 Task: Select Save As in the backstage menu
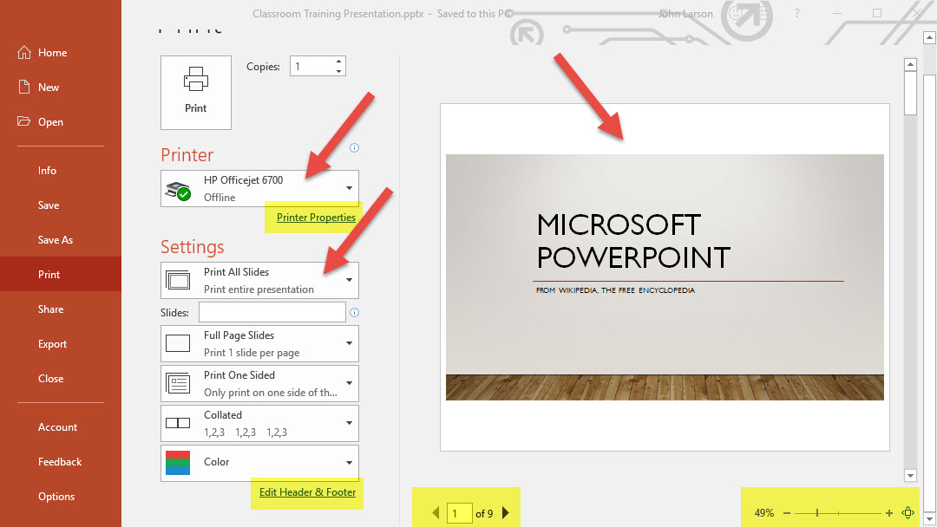coord(55,240)
